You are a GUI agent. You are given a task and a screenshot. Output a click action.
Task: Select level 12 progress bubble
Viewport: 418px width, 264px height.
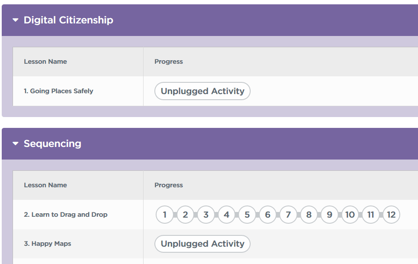(x=392, y=215)
